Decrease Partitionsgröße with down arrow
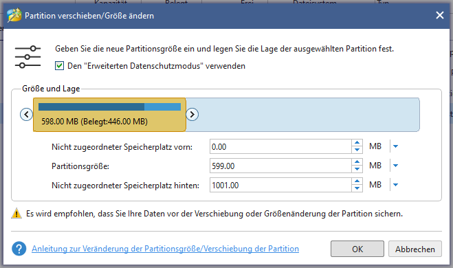Viewport: 453px width, 268px height. 357,169
